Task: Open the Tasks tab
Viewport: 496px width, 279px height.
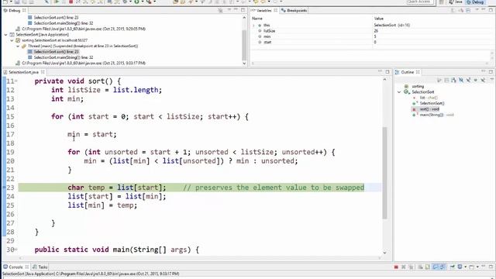Action: pyautogui.click(x=40, y=267)
